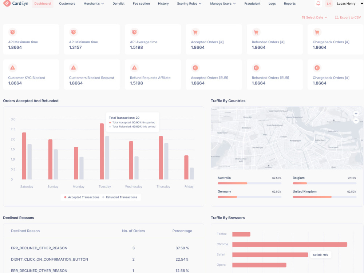The width and height of the screenshot is (364, 273).
Task: Click the Australia traffic progress bar
Action: click(249, 183)
